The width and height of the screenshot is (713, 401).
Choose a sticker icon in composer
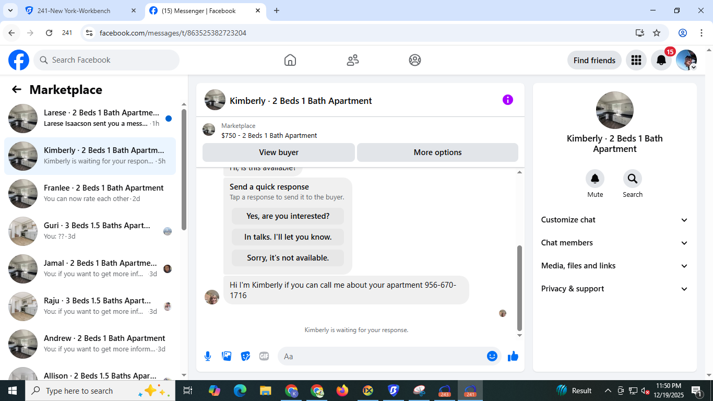[245, 356]
